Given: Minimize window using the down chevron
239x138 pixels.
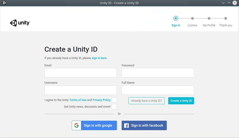Looking at the screenshot, I should coord(223,3).
